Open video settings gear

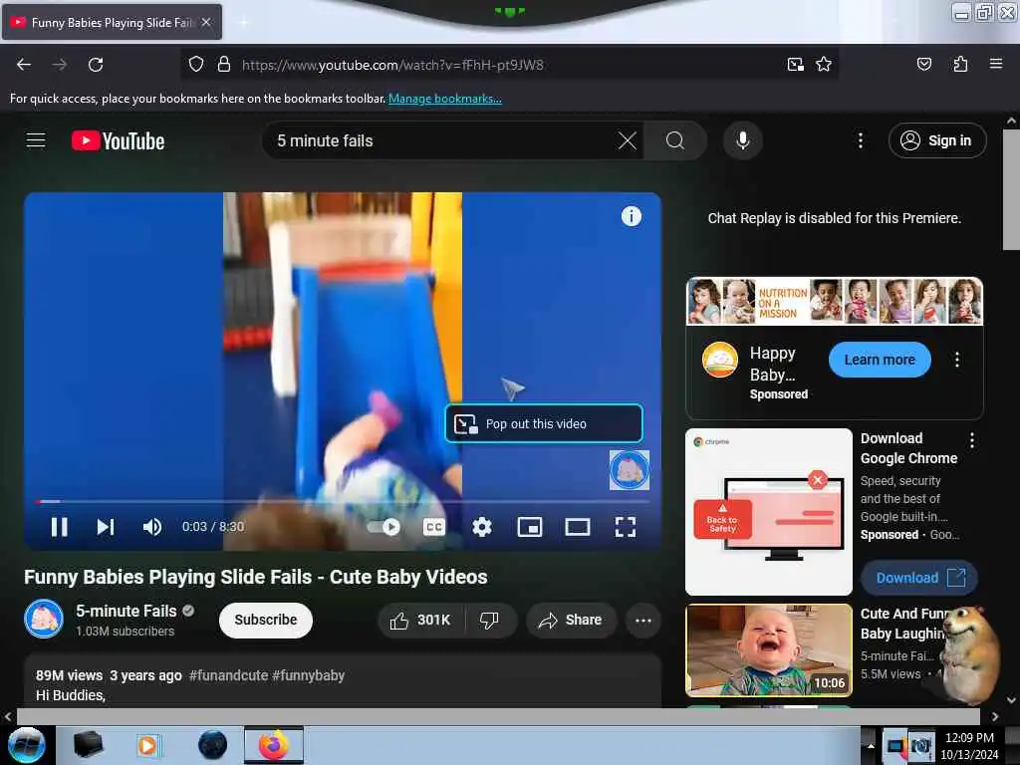[x=482, y=527]
